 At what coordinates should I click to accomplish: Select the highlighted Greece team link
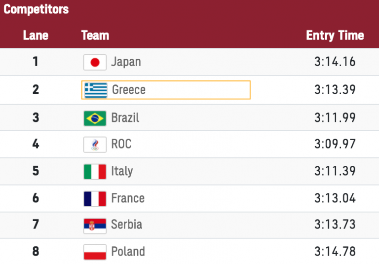(x=129, y=90)
